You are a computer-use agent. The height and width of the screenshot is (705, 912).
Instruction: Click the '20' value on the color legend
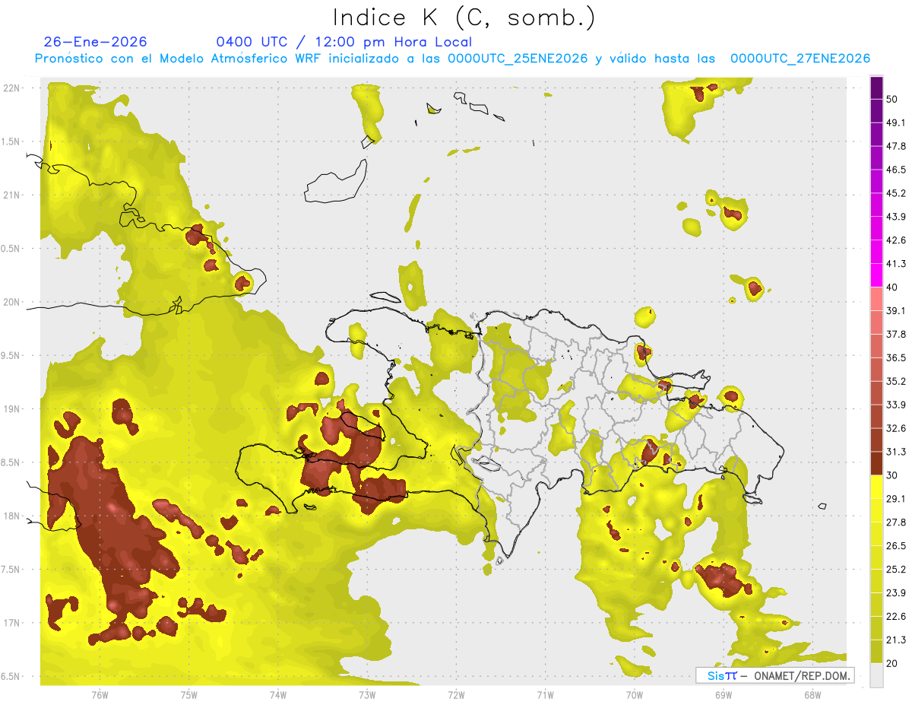[893, 663]
